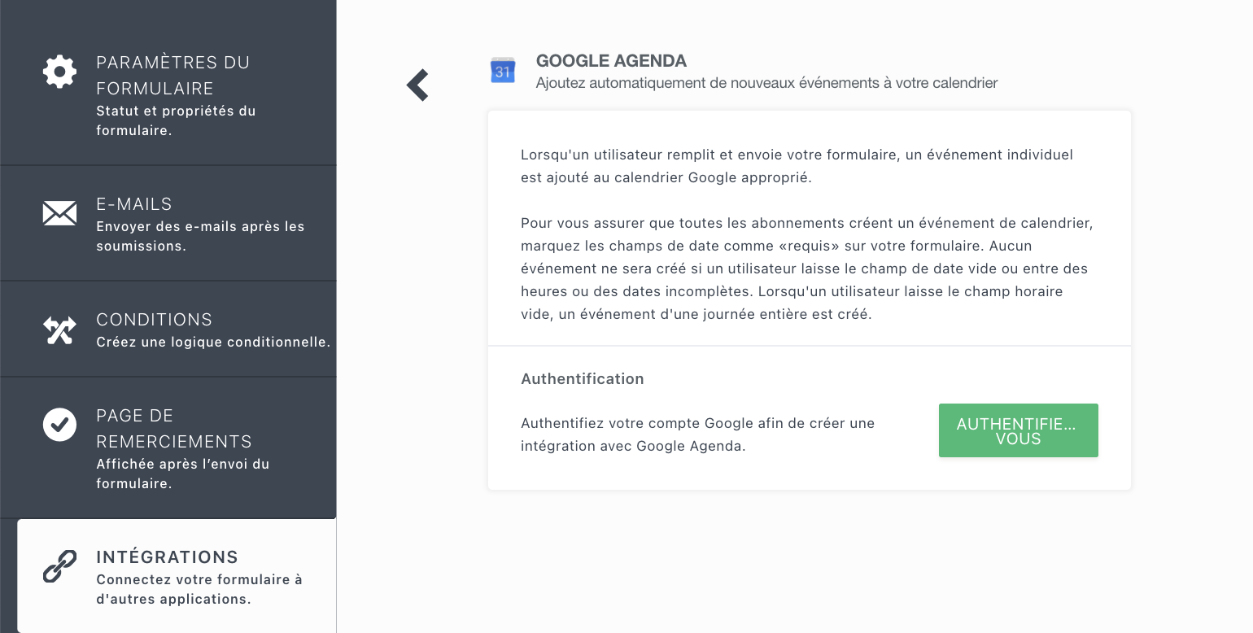Go back using the left chevron arrow
Screen dimensions: 1253x633
[x=417, y=85]
